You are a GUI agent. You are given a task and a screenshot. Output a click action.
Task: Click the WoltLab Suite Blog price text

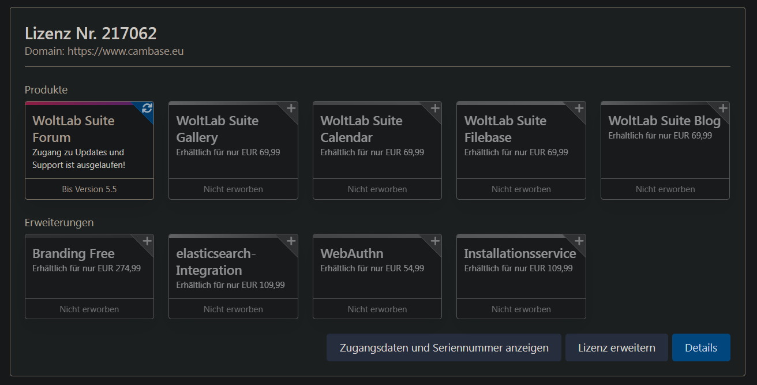660,136
